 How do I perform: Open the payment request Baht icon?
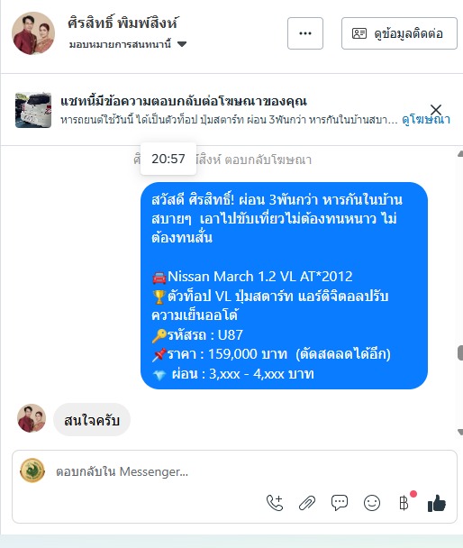[404, 503]
